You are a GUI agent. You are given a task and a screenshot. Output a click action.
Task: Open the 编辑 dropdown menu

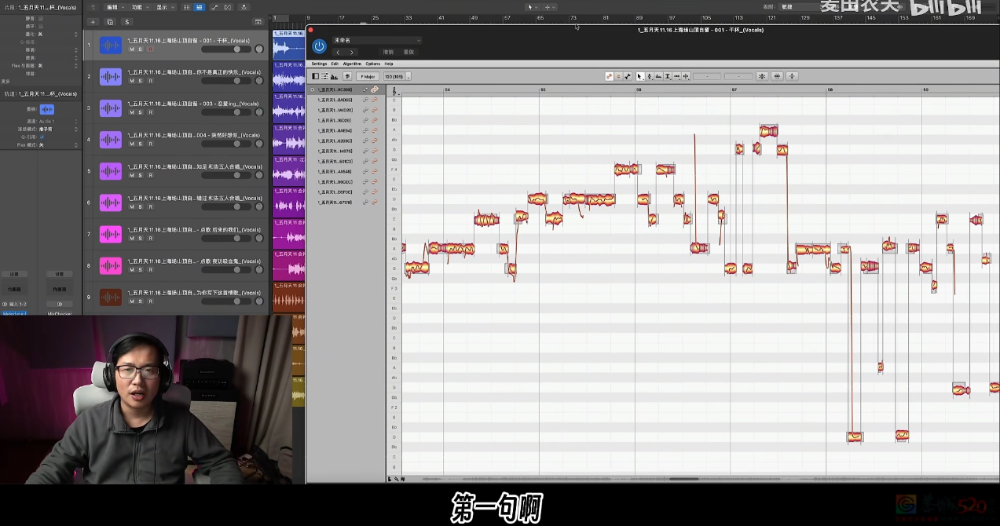(x=115, y=7)
